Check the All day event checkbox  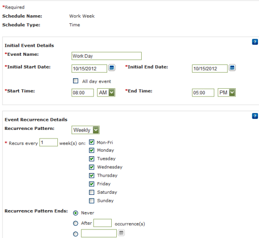point(76,81)
